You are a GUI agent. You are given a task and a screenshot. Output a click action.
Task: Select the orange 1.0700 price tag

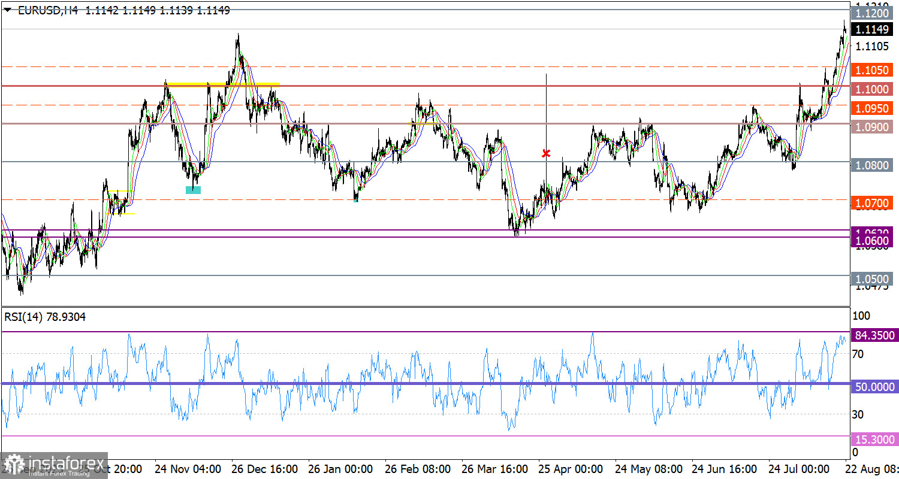click(x=872, y=203)
